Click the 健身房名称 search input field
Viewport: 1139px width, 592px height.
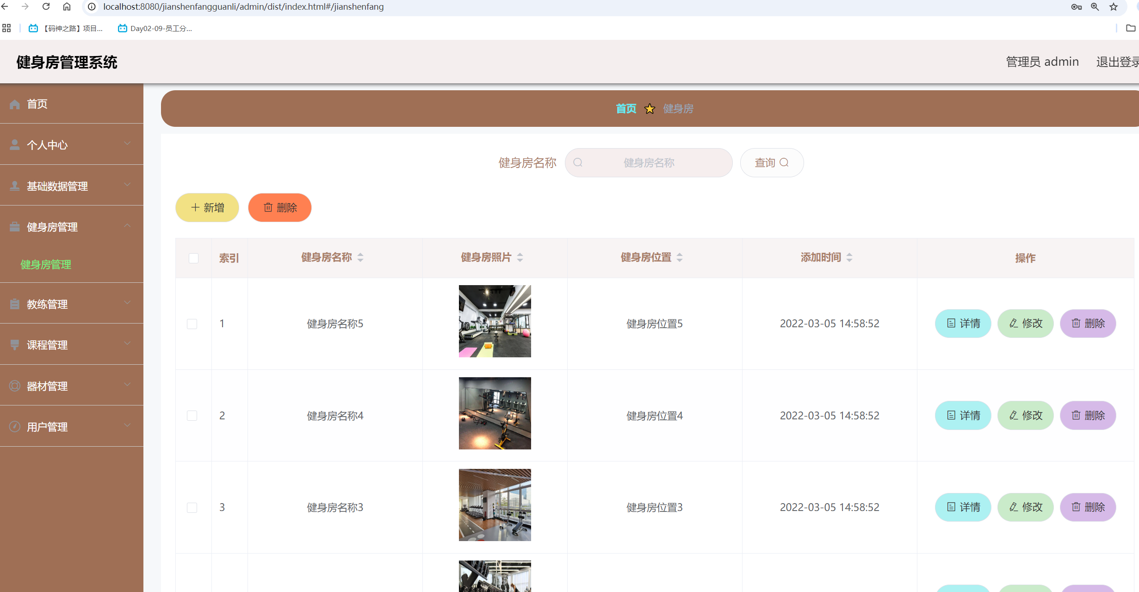[649, 162]
